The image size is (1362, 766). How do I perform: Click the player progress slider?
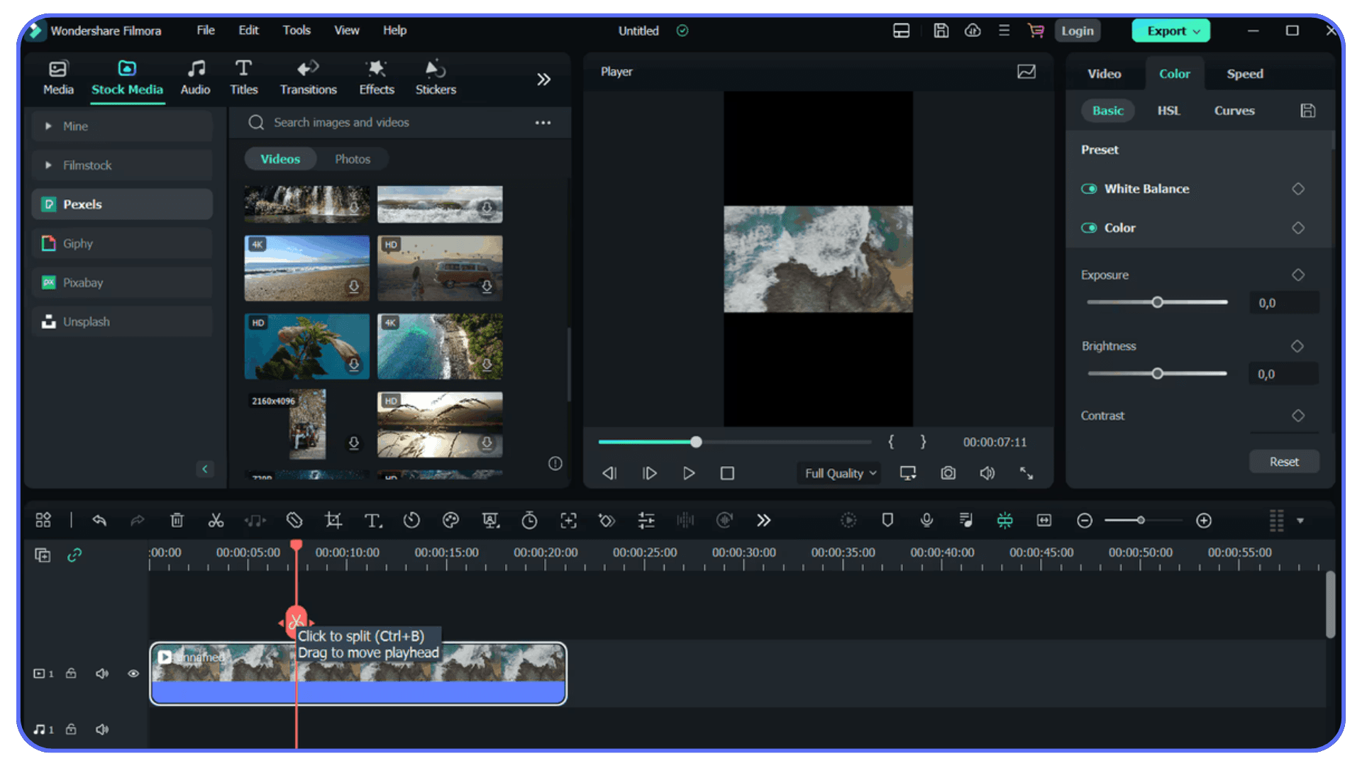(734, 442)
